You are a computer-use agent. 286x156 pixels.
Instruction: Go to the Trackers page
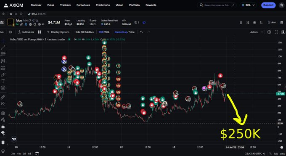point(65,5)
